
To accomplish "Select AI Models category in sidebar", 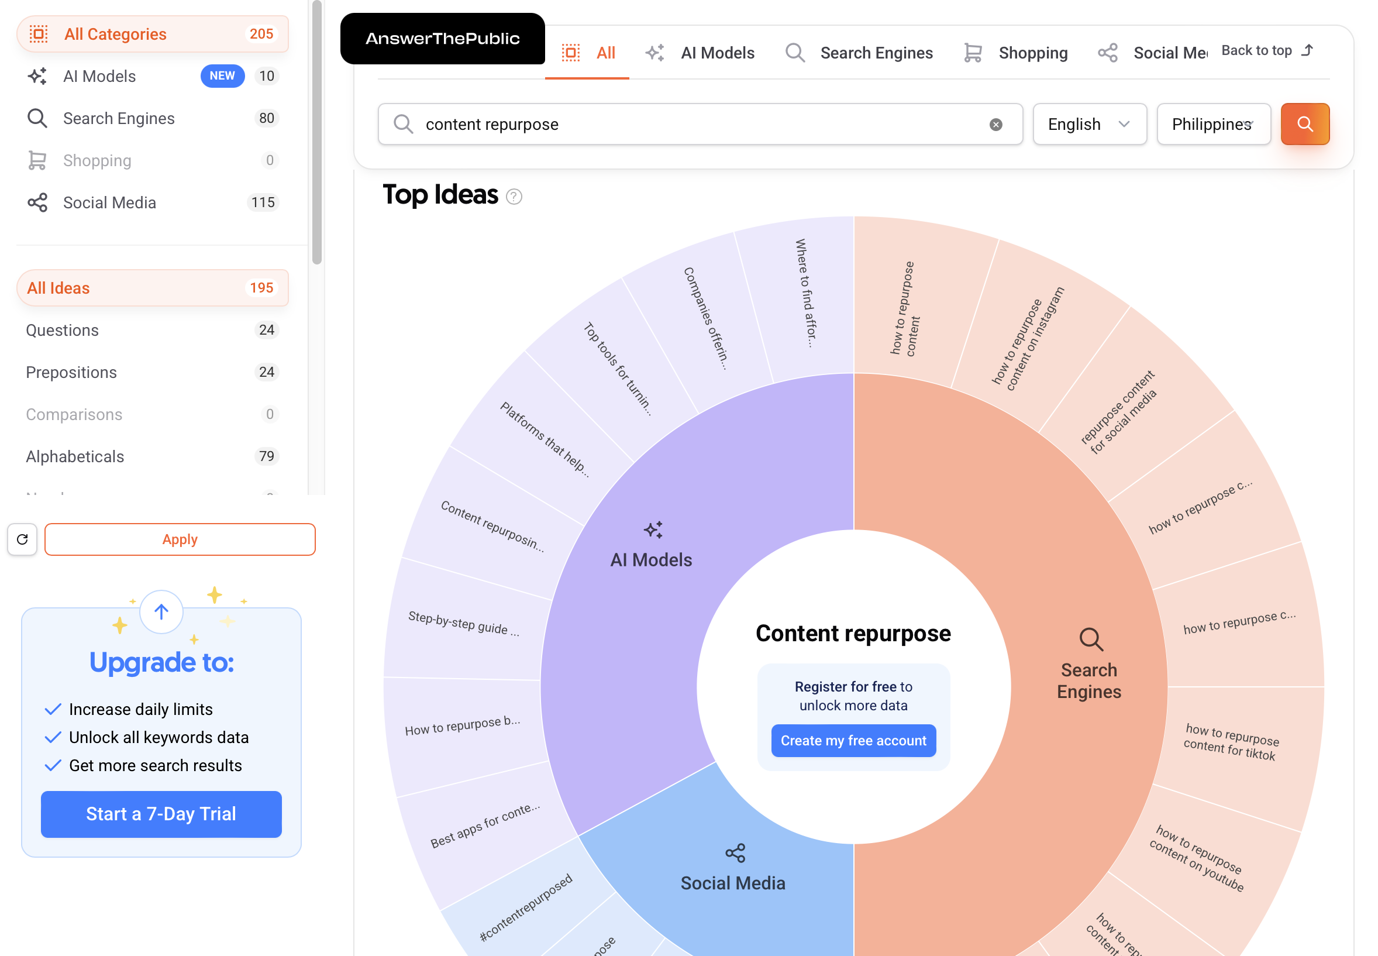I will [x=153, y=76].
